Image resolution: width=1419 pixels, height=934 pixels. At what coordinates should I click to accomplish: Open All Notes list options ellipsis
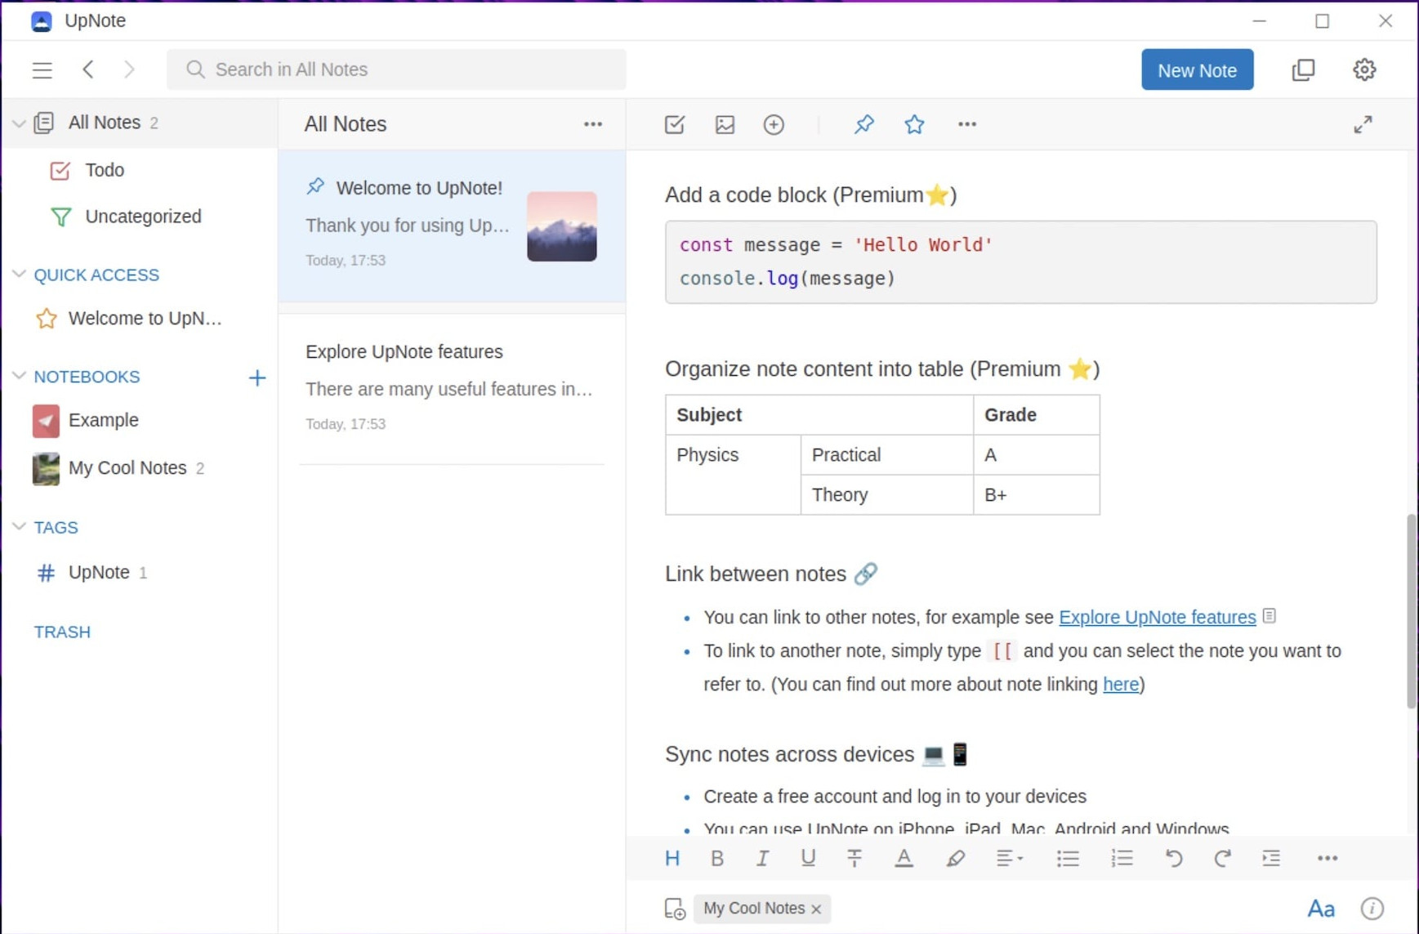click(593, 124)
